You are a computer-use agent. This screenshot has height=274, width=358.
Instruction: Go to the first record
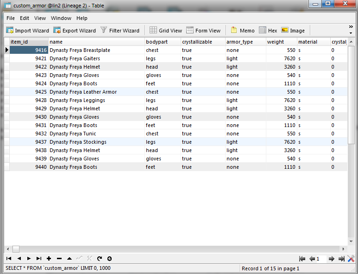pyautogui.click(x=9, y=258)
